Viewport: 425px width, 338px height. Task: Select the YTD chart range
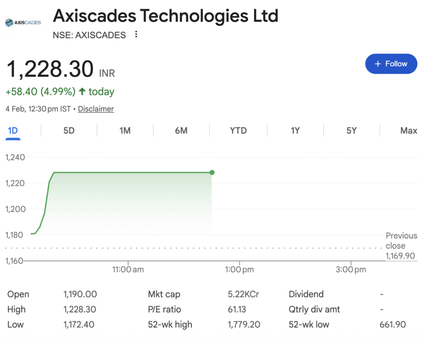tap(238, 131)
